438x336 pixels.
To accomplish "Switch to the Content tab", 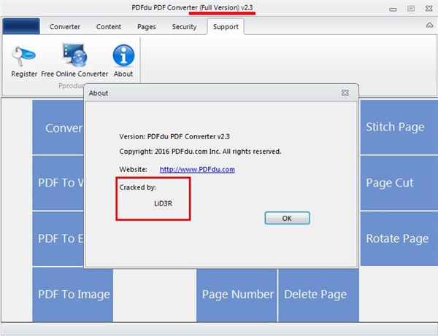I will (109, 27).
